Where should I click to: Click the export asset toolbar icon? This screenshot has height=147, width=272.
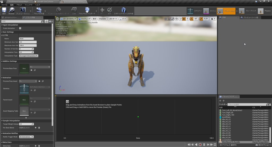coord(87,10)
